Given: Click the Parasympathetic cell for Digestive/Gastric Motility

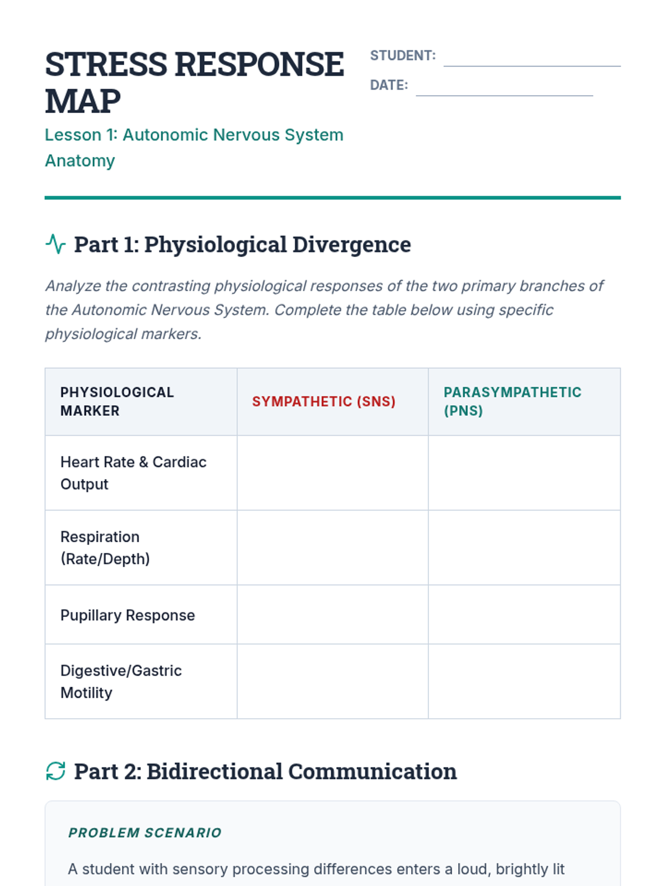Looking at the screenshot, I should pos(524,682).
